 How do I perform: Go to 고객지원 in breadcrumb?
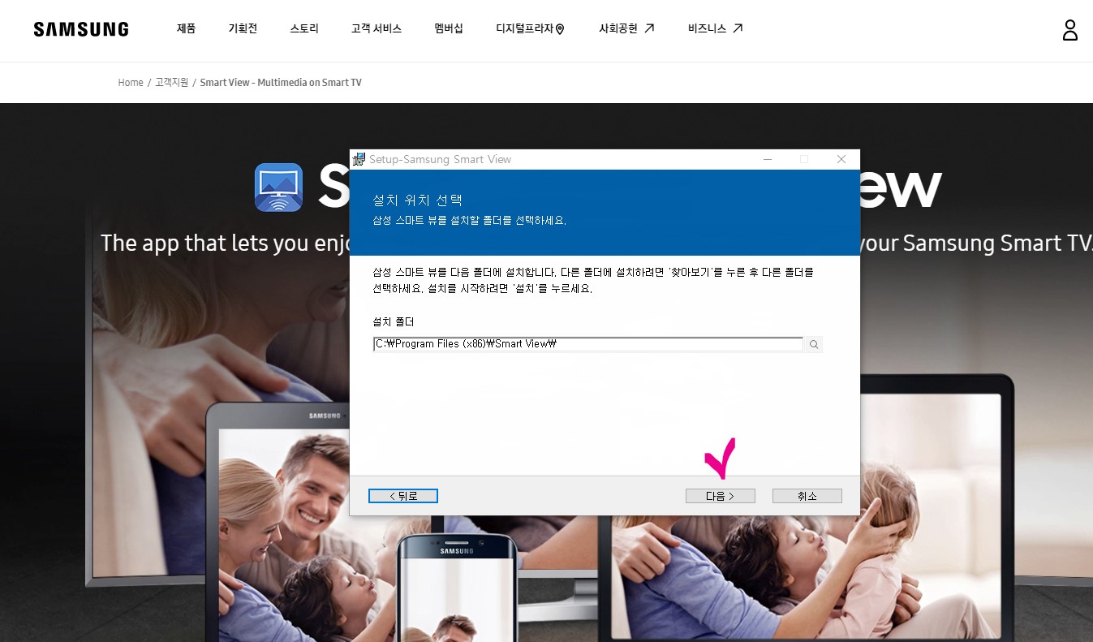(172, 83)
